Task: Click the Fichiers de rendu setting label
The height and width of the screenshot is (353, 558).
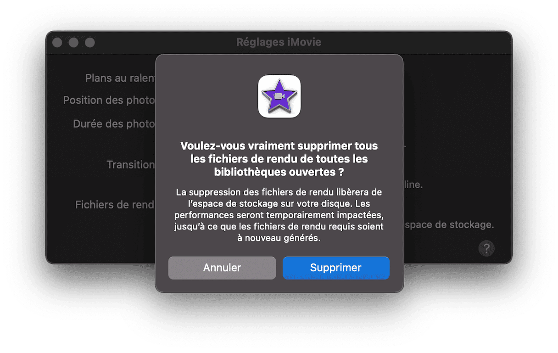Action: (115, 205)
